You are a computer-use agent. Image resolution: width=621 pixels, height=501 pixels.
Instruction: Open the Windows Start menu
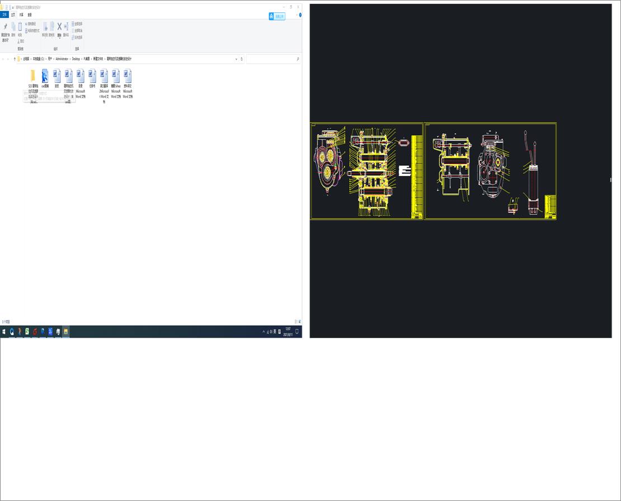point(4,332)
